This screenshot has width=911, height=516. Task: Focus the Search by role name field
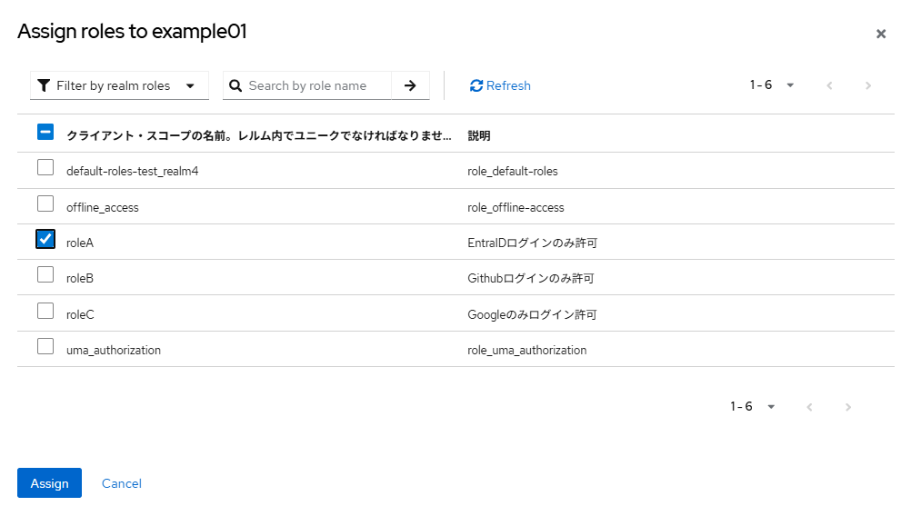click(x=307, y=85)
